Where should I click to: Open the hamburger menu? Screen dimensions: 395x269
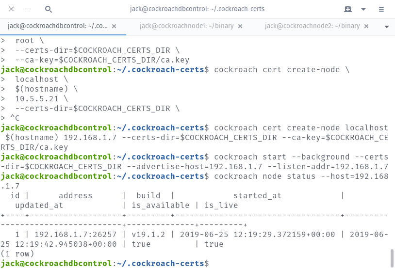click(x=381, y=9)
